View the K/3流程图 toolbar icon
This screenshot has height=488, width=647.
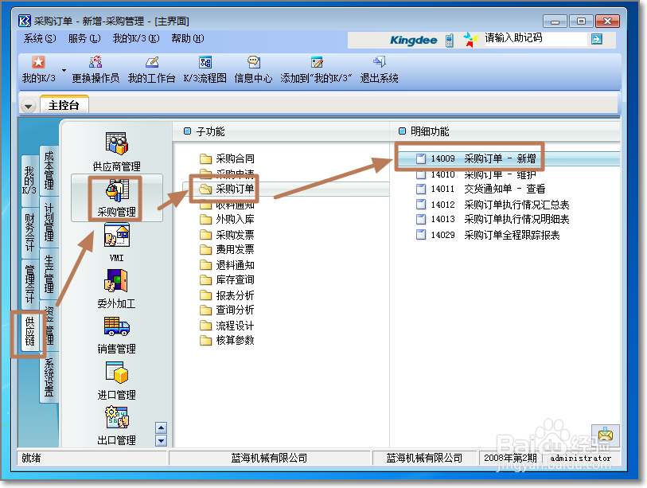[x=204, y=68]
